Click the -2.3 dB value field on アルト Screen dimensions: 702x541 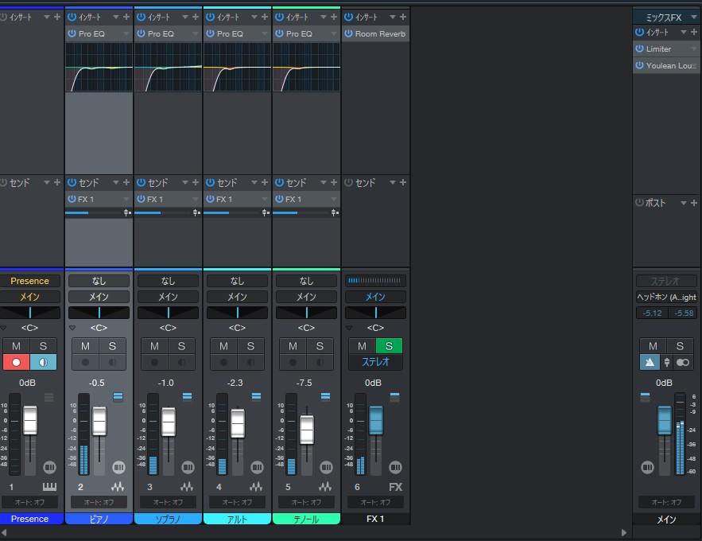(236, 383)
